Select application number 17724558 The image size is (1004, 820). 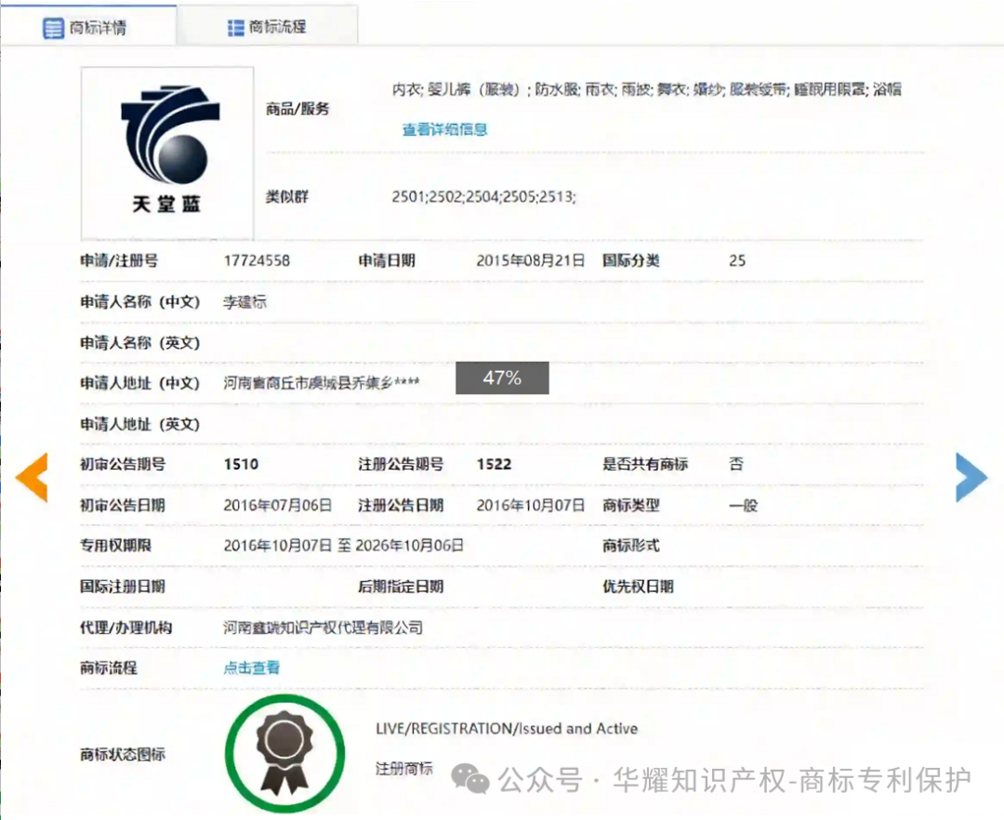pyautogui.click(x=257, y=260)
